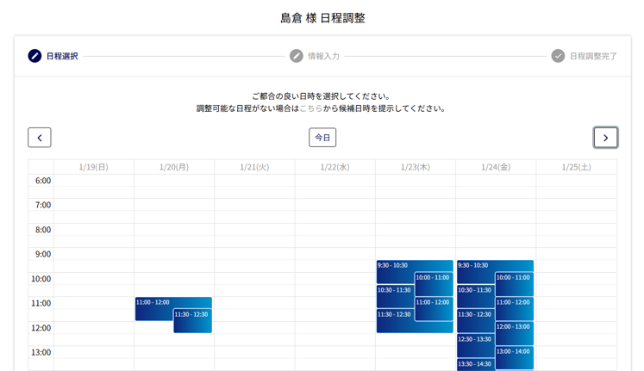Select the 13:00 - 14:00 slot on 1/24(金)

pos(514,358)
